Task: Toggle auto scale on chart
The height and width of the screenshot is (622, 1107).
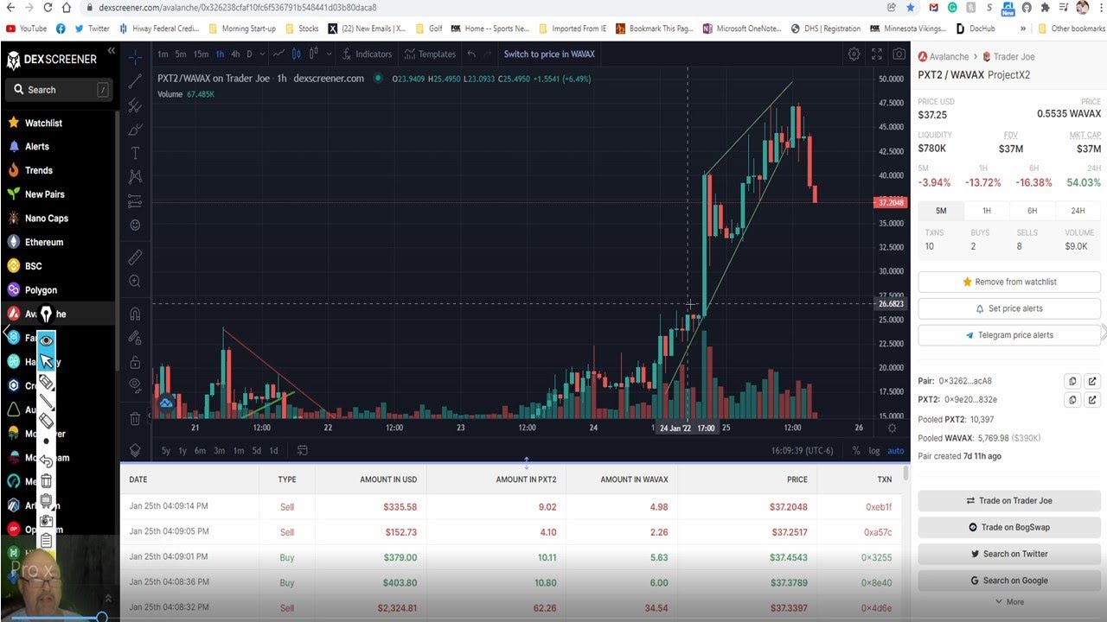Action: pyautogui.click(x=896, y=450)
